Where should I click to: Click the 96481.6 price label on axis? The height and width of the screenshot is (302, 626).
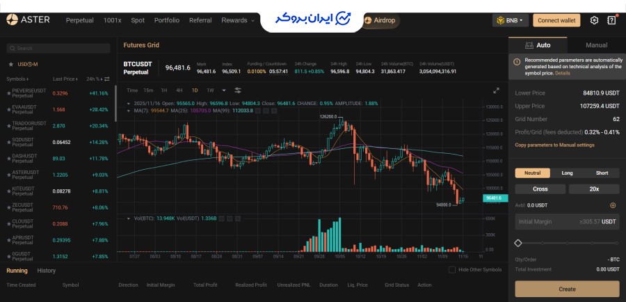pyautogui.click(x=495, y=198)
